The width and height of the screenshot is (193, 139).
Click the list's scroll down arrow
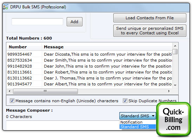click(x=175, y=85)
